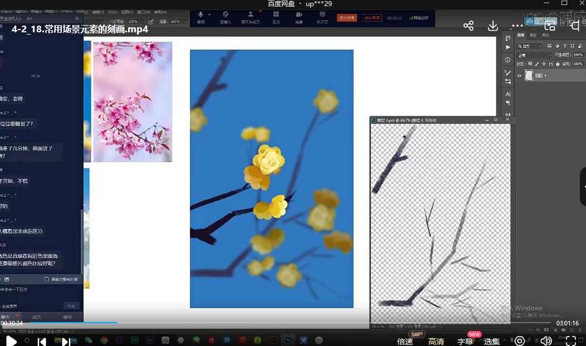Click the download icon near top right
This screenshot has height=346, width=586.
[493, 25]
